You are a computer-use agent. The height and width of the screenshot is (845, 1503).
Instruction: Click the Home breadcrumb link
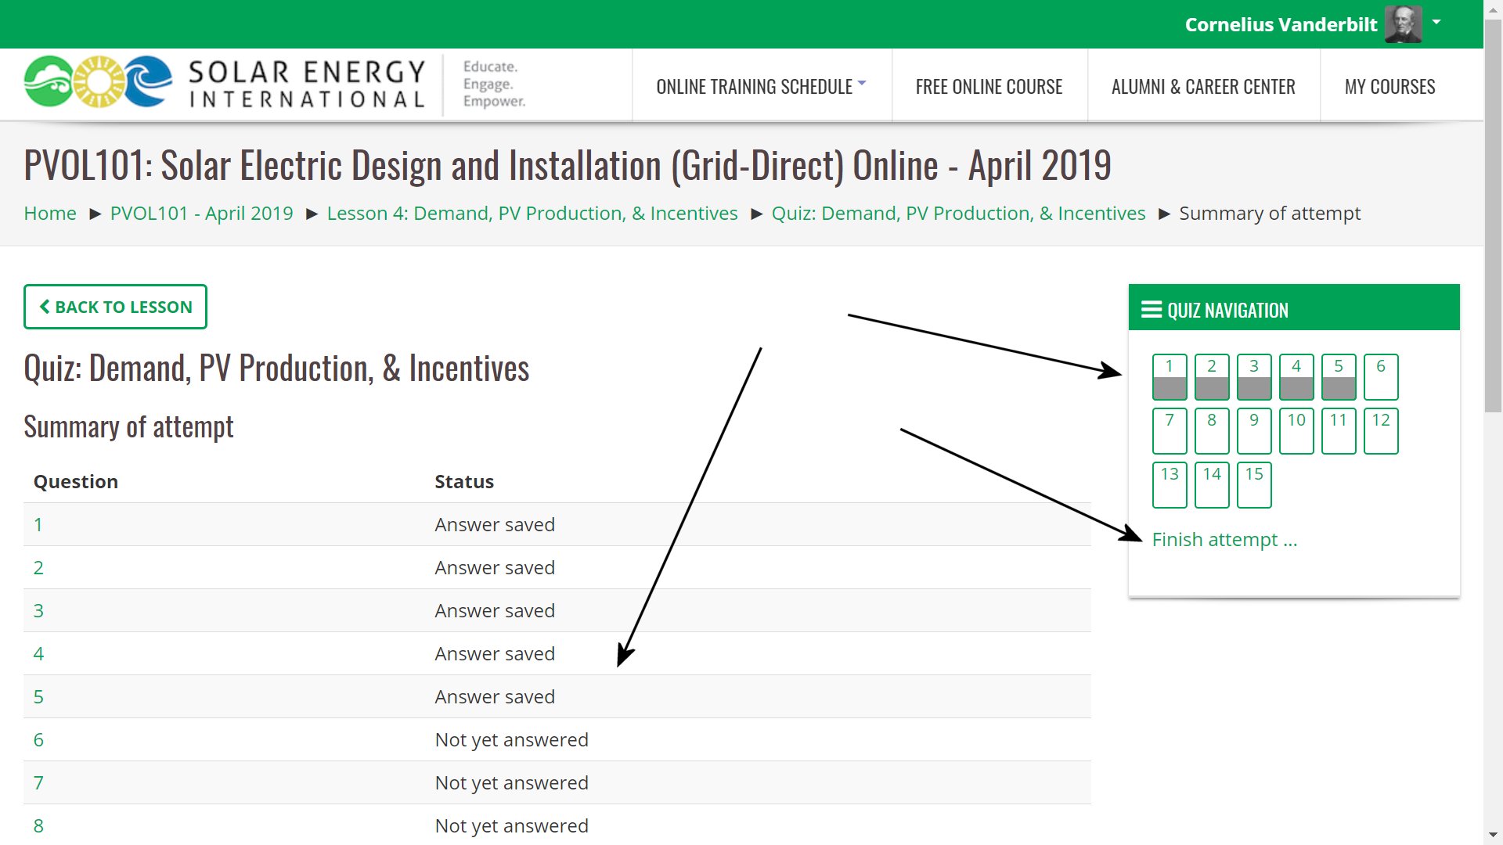point(50,214)
